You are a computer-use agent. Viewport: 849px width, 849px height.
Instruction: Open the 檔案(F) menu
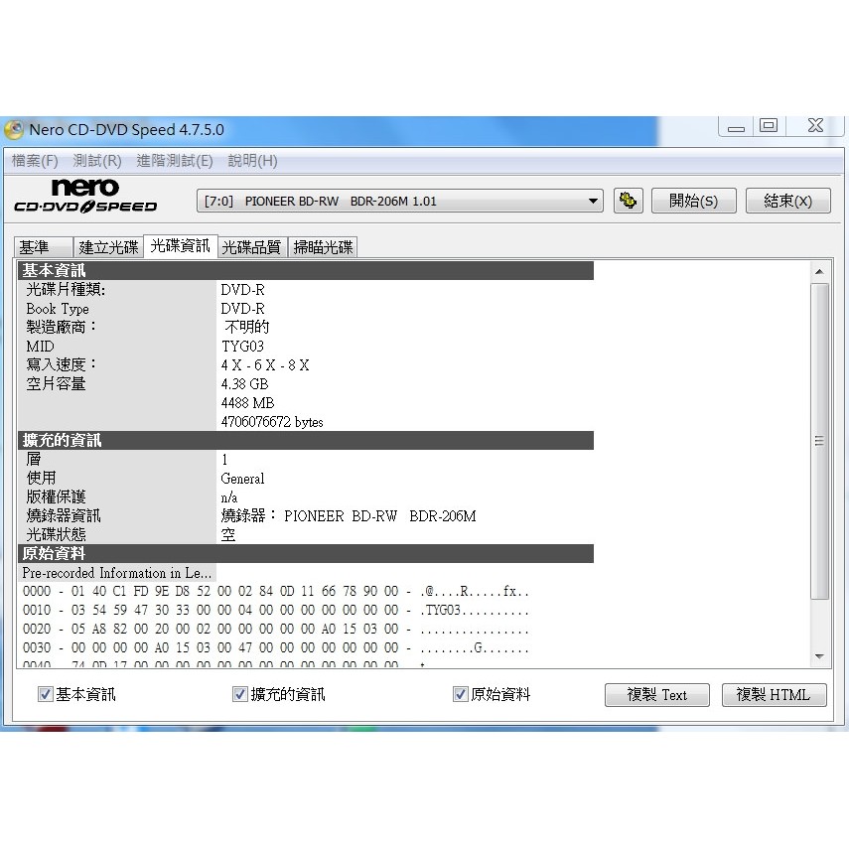pos(35,161)
